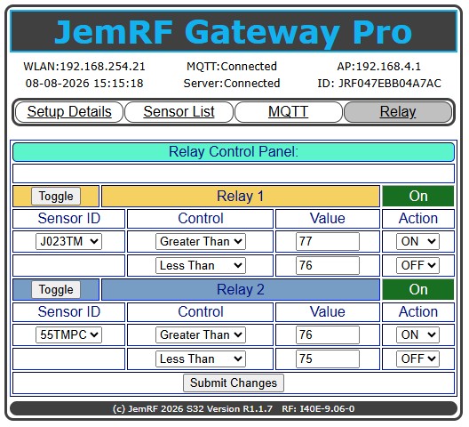Click the MQTT:Connected status text
This screenshot has width=469, height=427.
[232, 66]
